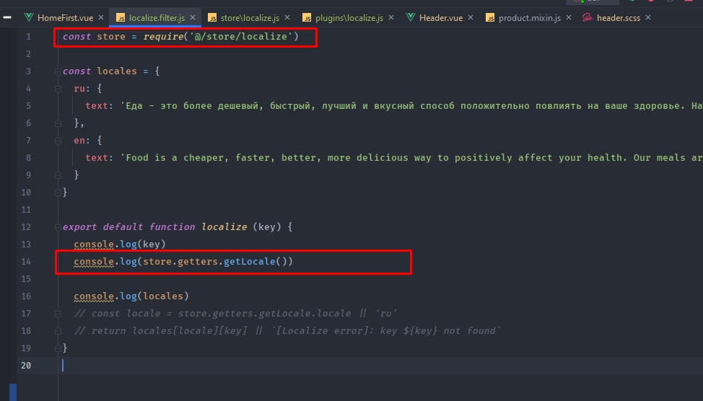703x401 pixels.
Task: Click fold end marker at line 9
Action: coord(58,175)
